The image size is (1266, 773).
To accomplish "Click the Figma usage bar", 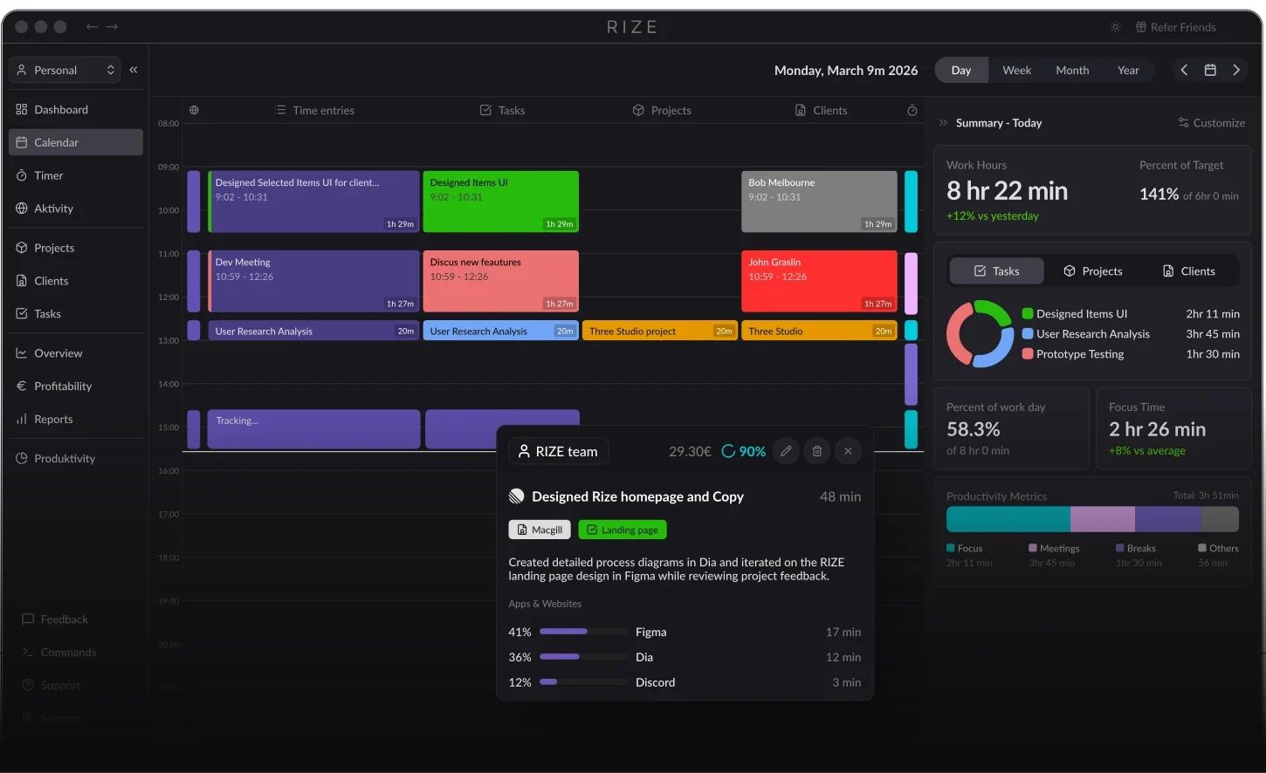I will (583, 632).
